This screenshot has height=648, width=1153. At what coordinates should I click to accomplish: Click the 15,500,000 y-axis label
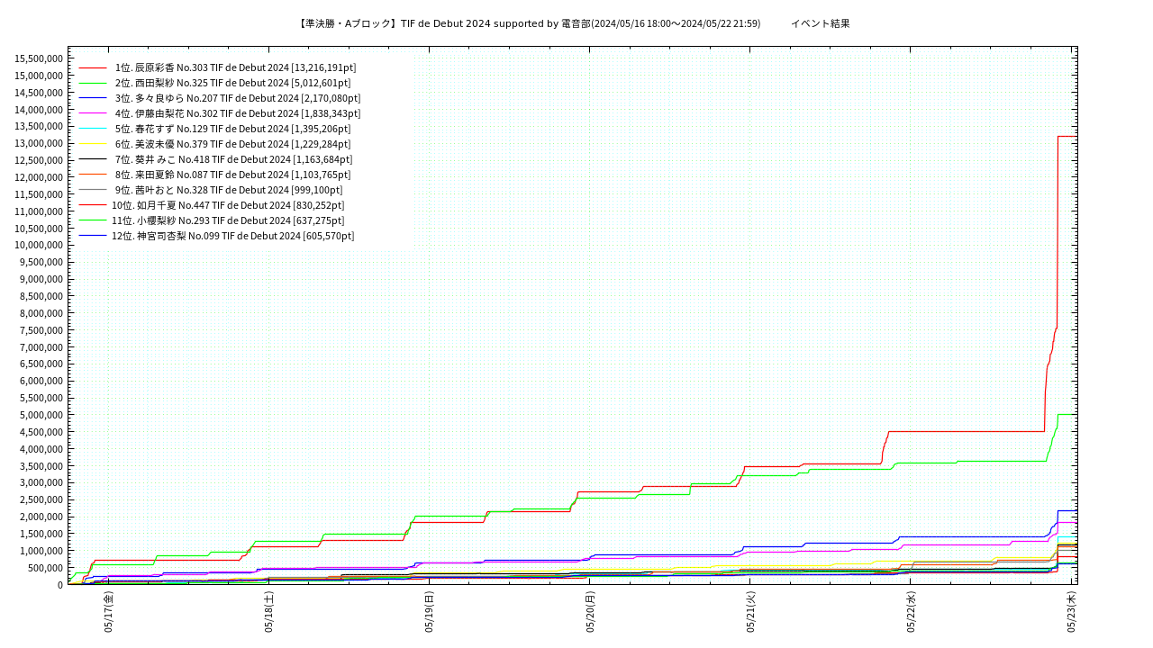[x=39, y=58]
